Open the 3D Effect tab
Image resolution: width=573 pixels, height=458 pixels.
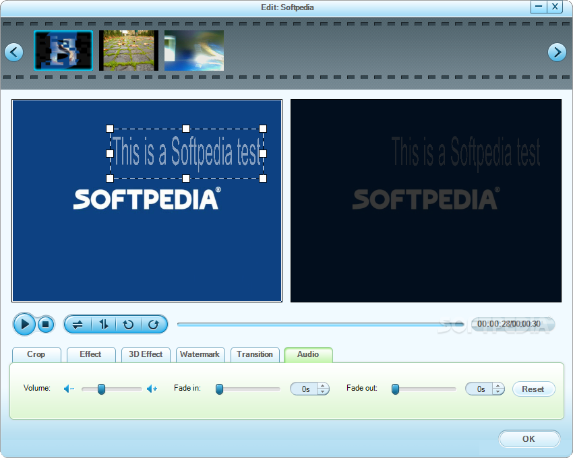coord(146,354)
